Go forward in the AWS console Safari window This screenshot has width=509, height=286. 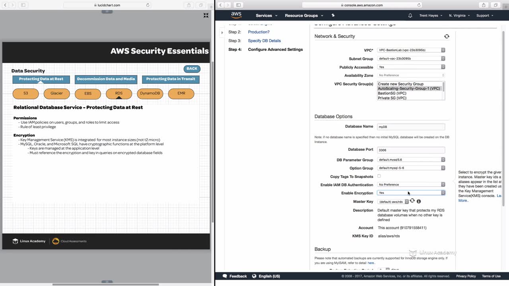pos(228,5)
